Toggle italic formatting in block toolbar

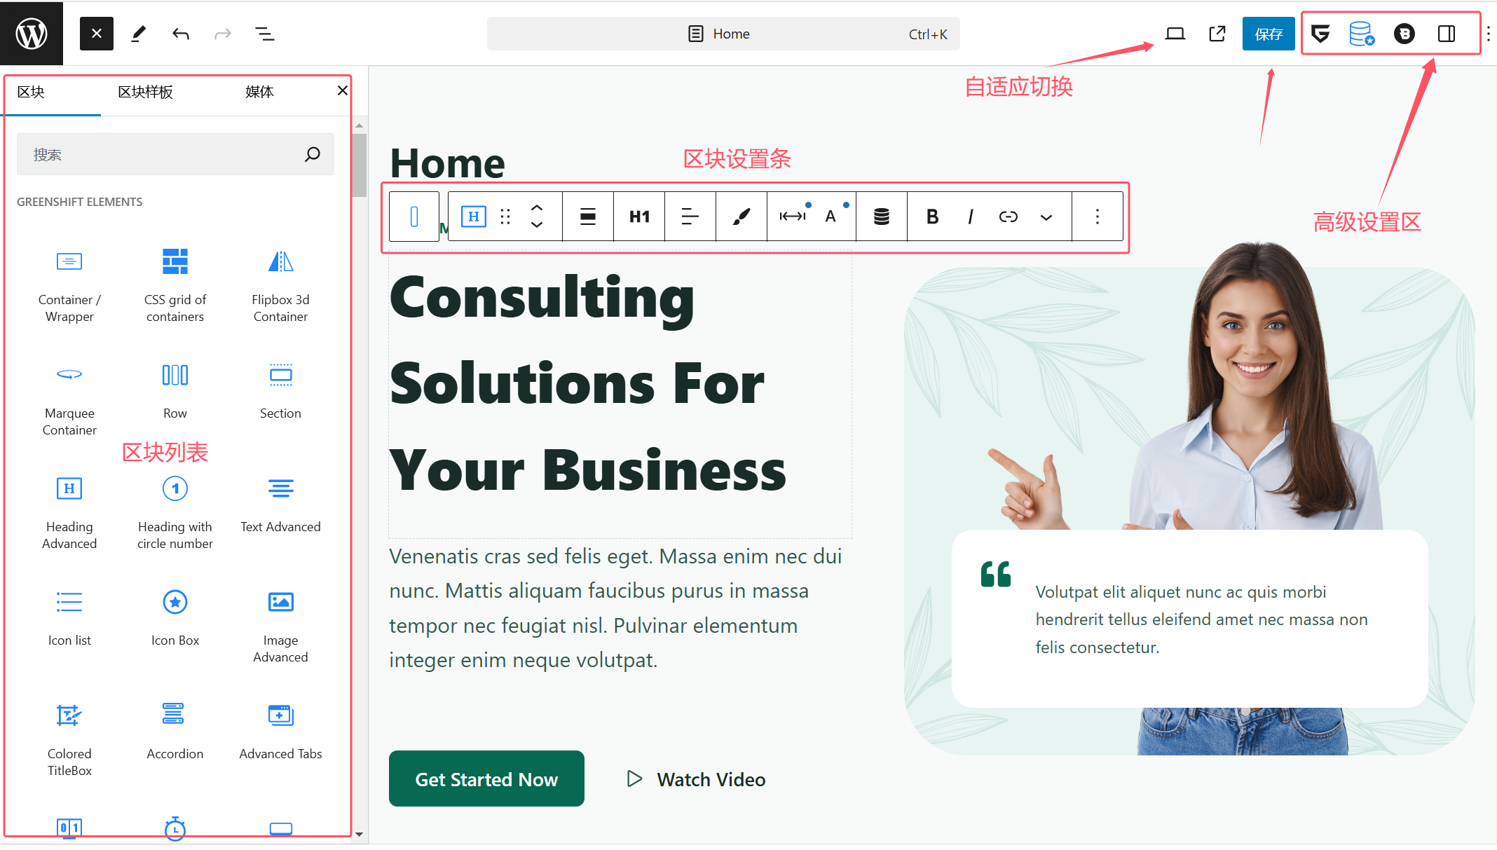pos(969,216)
